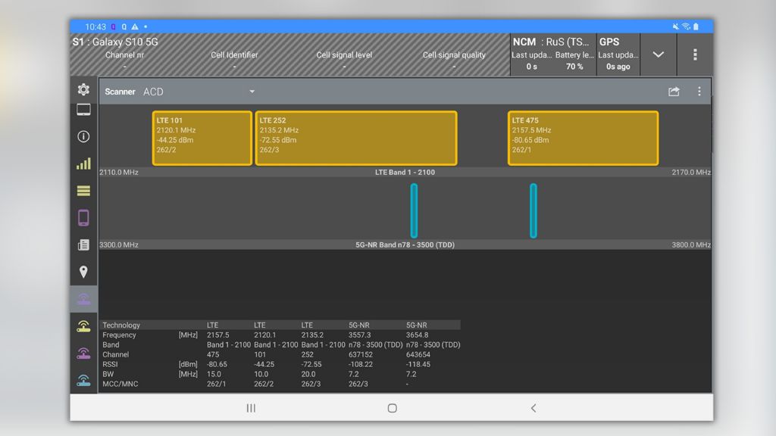Toggle the highlighted LTE 475 cell card
The image size is (776, 436).
click(584, 138)
